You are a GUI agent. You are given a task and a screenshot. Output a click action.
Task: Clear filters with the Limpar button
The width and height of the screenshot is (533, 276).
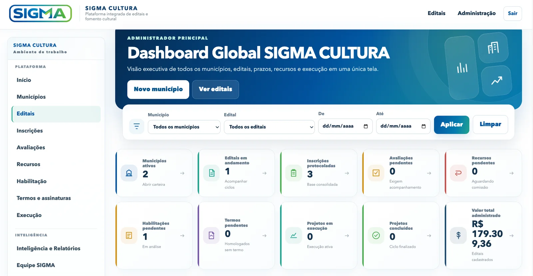[x=490, y=125]
